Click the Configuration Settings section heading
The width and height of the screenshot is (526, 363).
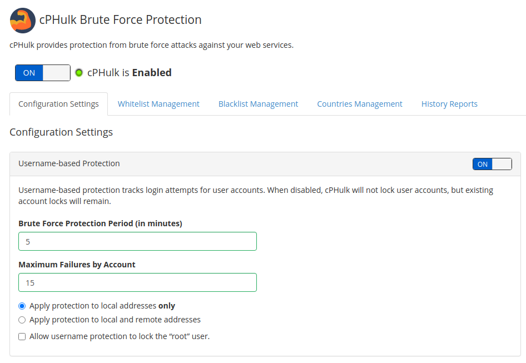click(61, 132)
